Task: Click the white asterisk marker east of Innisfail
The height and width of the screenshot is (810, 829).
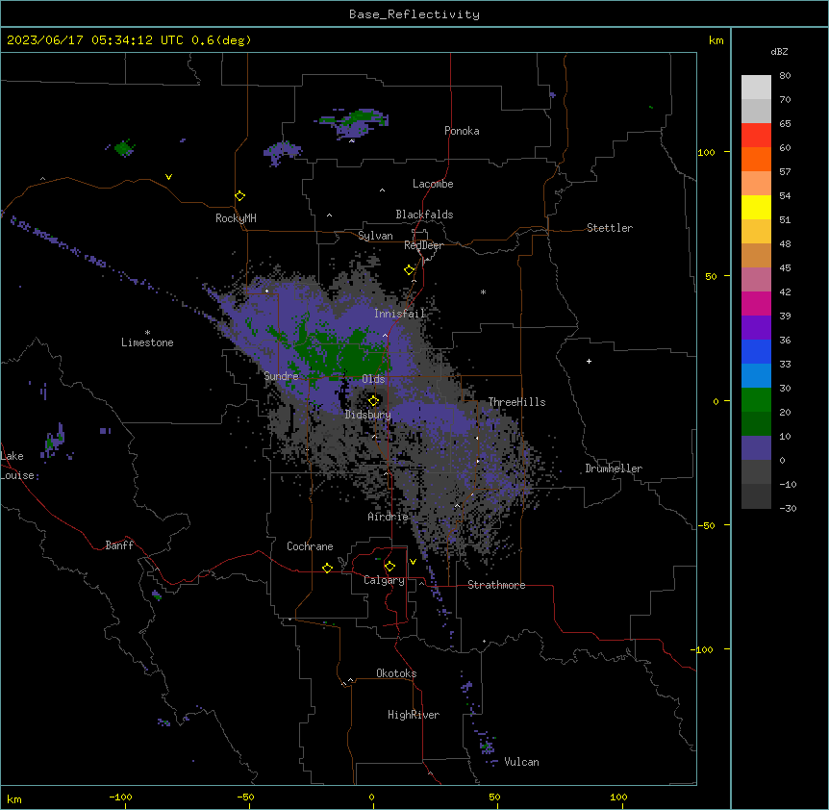Action: click(483, 291)
